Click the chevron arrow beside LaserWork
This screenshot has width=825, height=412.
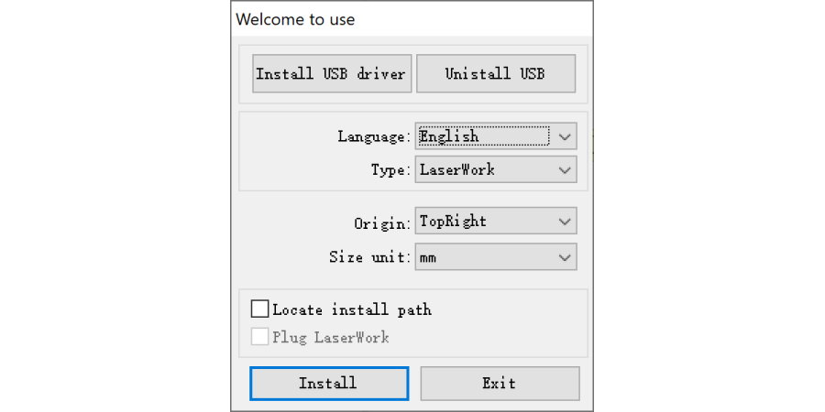pyautogui.click(x=566, y=170)
